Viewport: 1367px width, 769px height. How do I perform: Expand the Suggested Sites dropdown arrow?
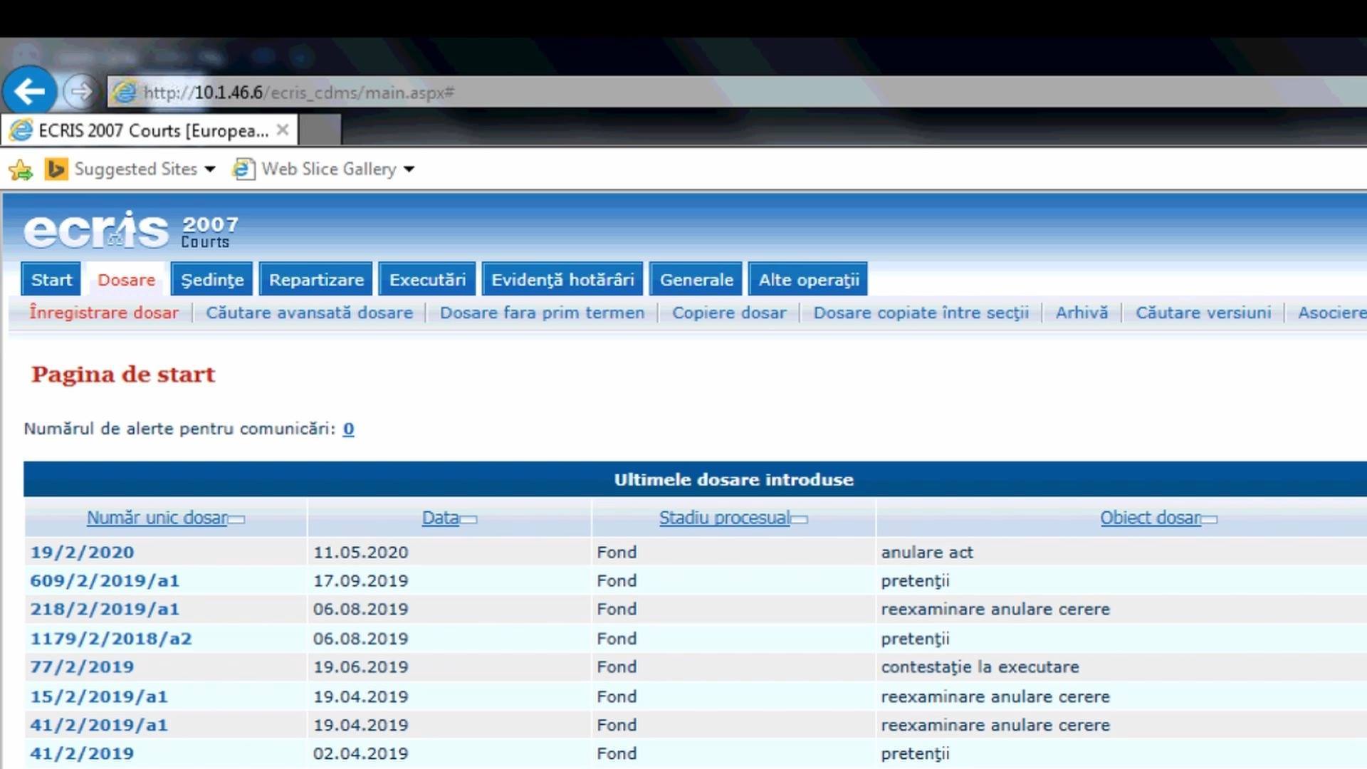tap(210, 169)
